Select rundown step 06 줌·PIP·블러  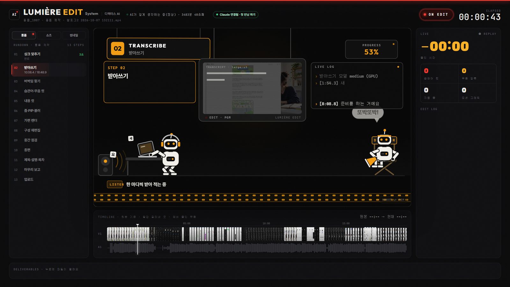[48, 111]
